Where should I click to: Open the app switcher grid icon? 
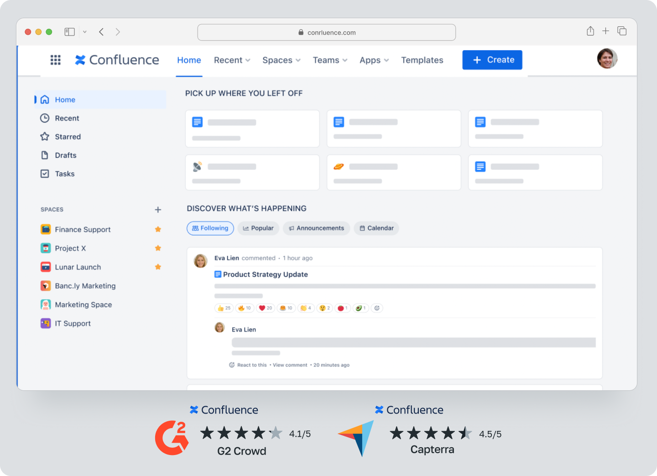[55, 60]
